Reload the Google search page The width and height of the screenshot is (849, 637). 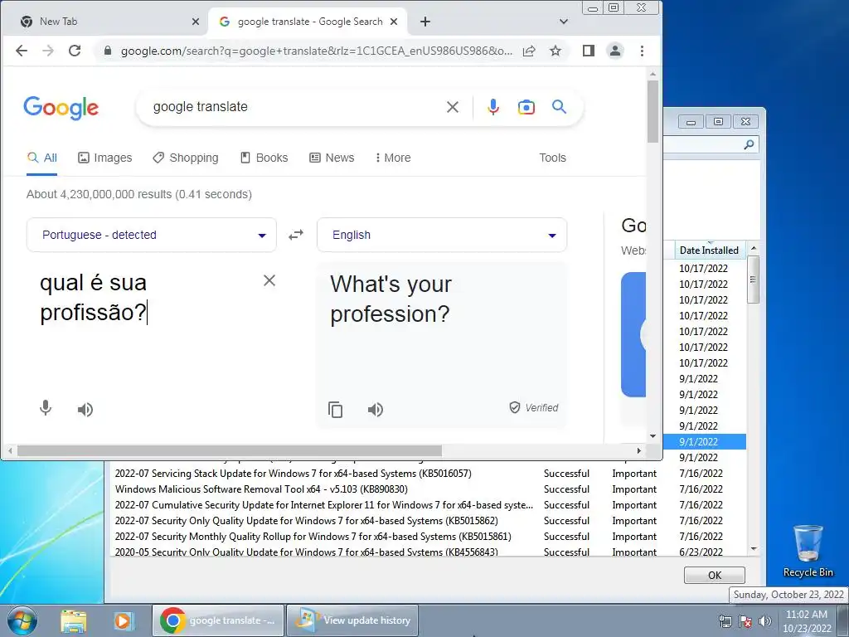(x=75, y=51)
